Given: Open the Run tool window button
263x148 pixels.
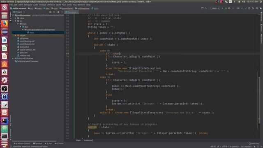Looking at the screenshot, I should [x=48, y=143].
